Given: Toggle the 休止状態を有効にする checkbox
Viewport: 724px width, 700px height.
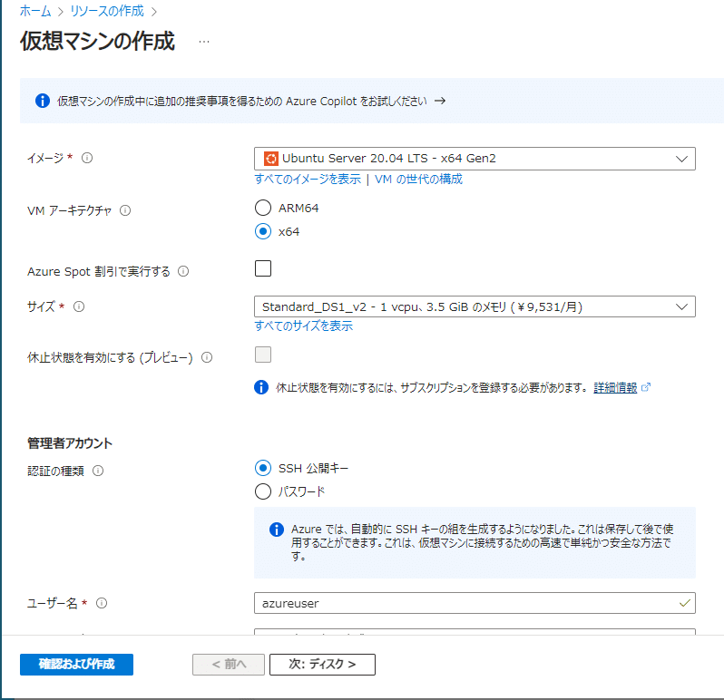Looking at the screenshot, I should 263,355.
